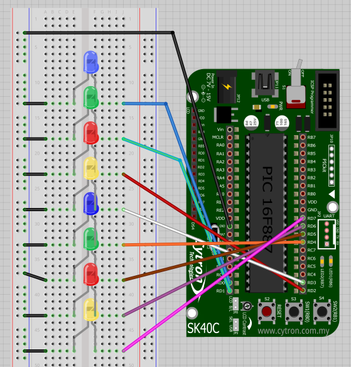Click the USB port on the SK40C board
This screenshot has width=351, height=367.
(265, 84)
